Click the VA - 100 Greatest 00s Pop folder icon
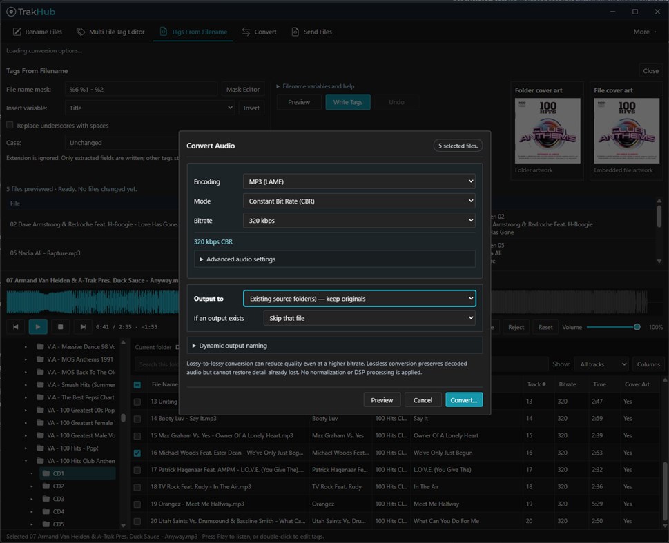The height and width of the screenshot is (543, 669). 41,410
